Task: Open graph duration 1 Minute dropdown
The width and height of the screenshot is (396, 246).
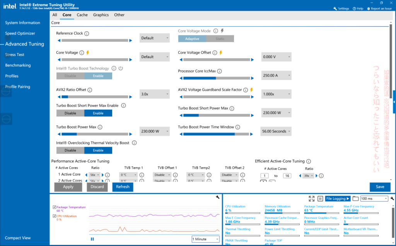Action: pyautogui.click(x=206, y=239)
